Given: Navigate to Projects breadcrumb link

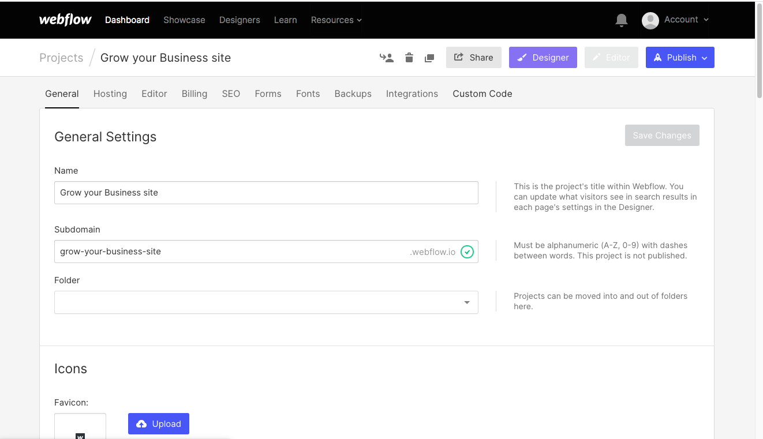Looking at the screenshot, I should pyautogui.click(x=61, y=57).
